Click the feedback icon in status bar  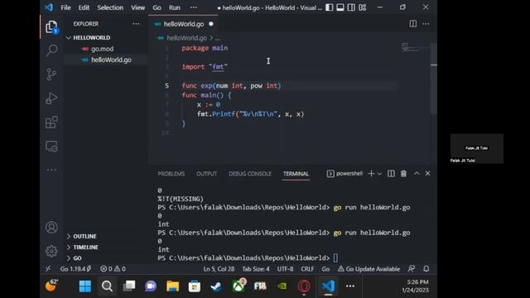412,268
